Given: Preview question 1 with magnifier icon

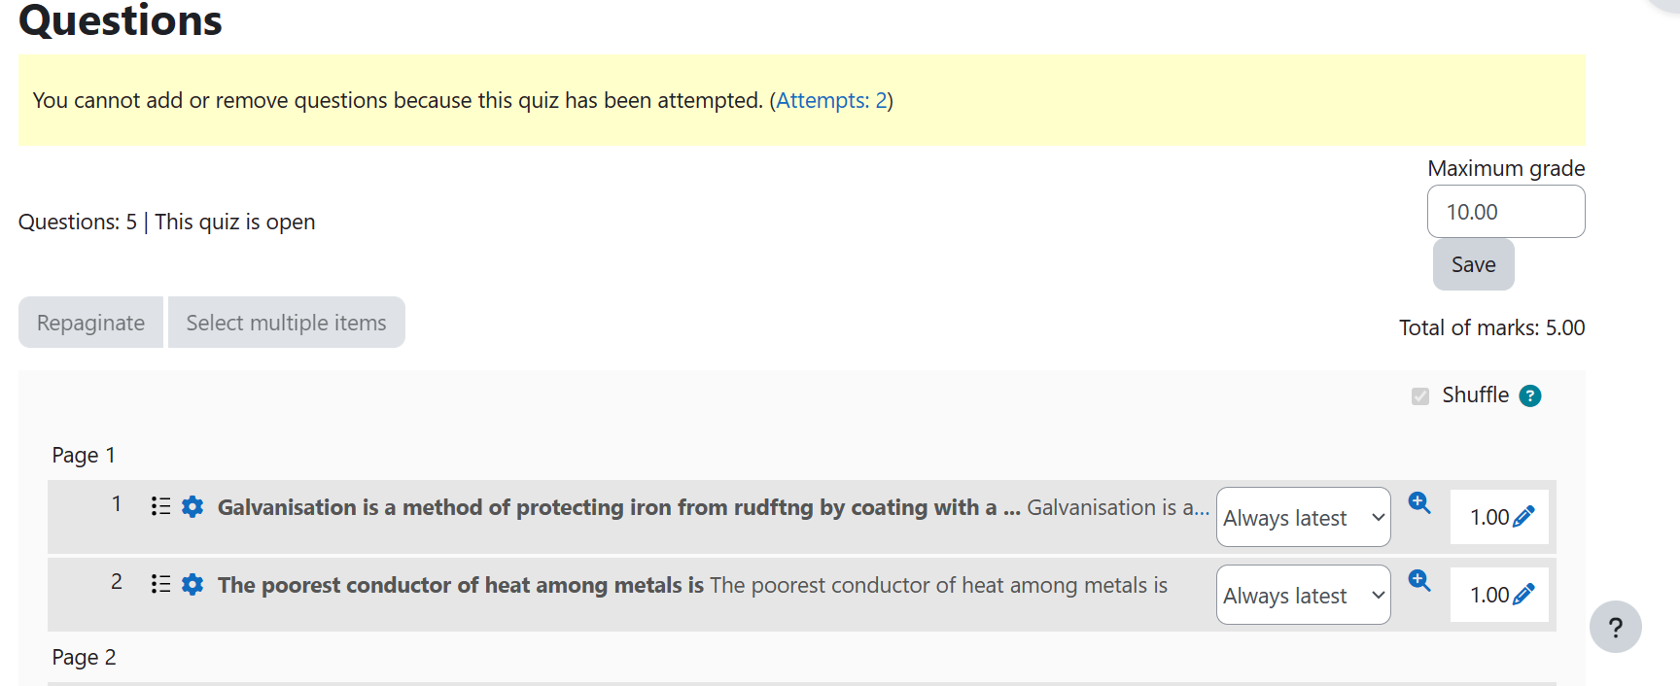Looking at the screenshot, I should pyautogui.click(x=1419, y=502).
